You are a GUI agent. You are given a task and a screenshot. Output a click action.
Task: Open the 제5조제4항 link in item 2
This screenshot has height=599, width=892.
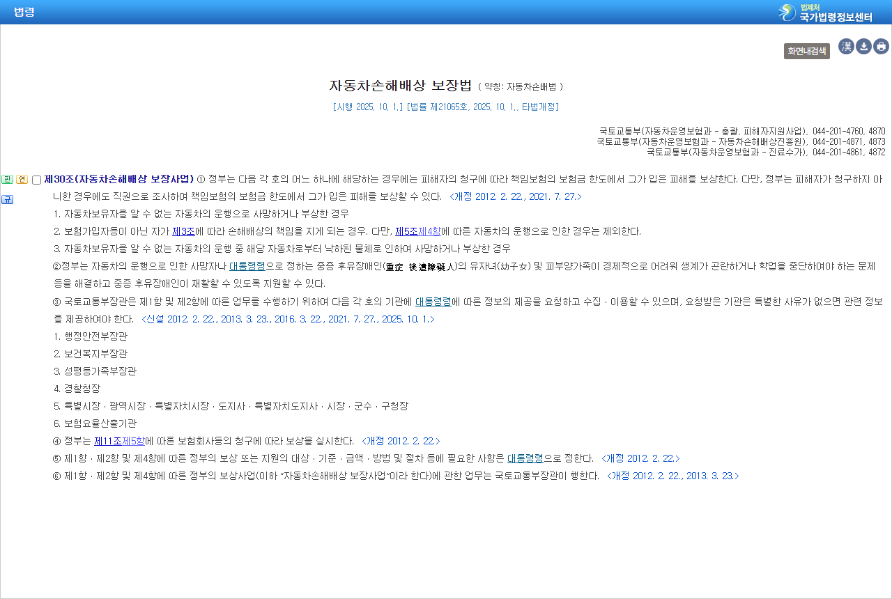click(417, 231)
